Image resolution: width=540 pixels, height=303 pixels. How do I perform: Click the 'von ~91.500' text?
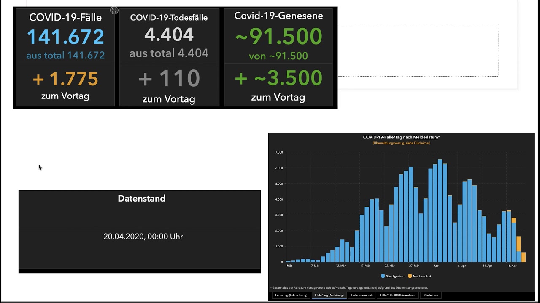[278, 56]
